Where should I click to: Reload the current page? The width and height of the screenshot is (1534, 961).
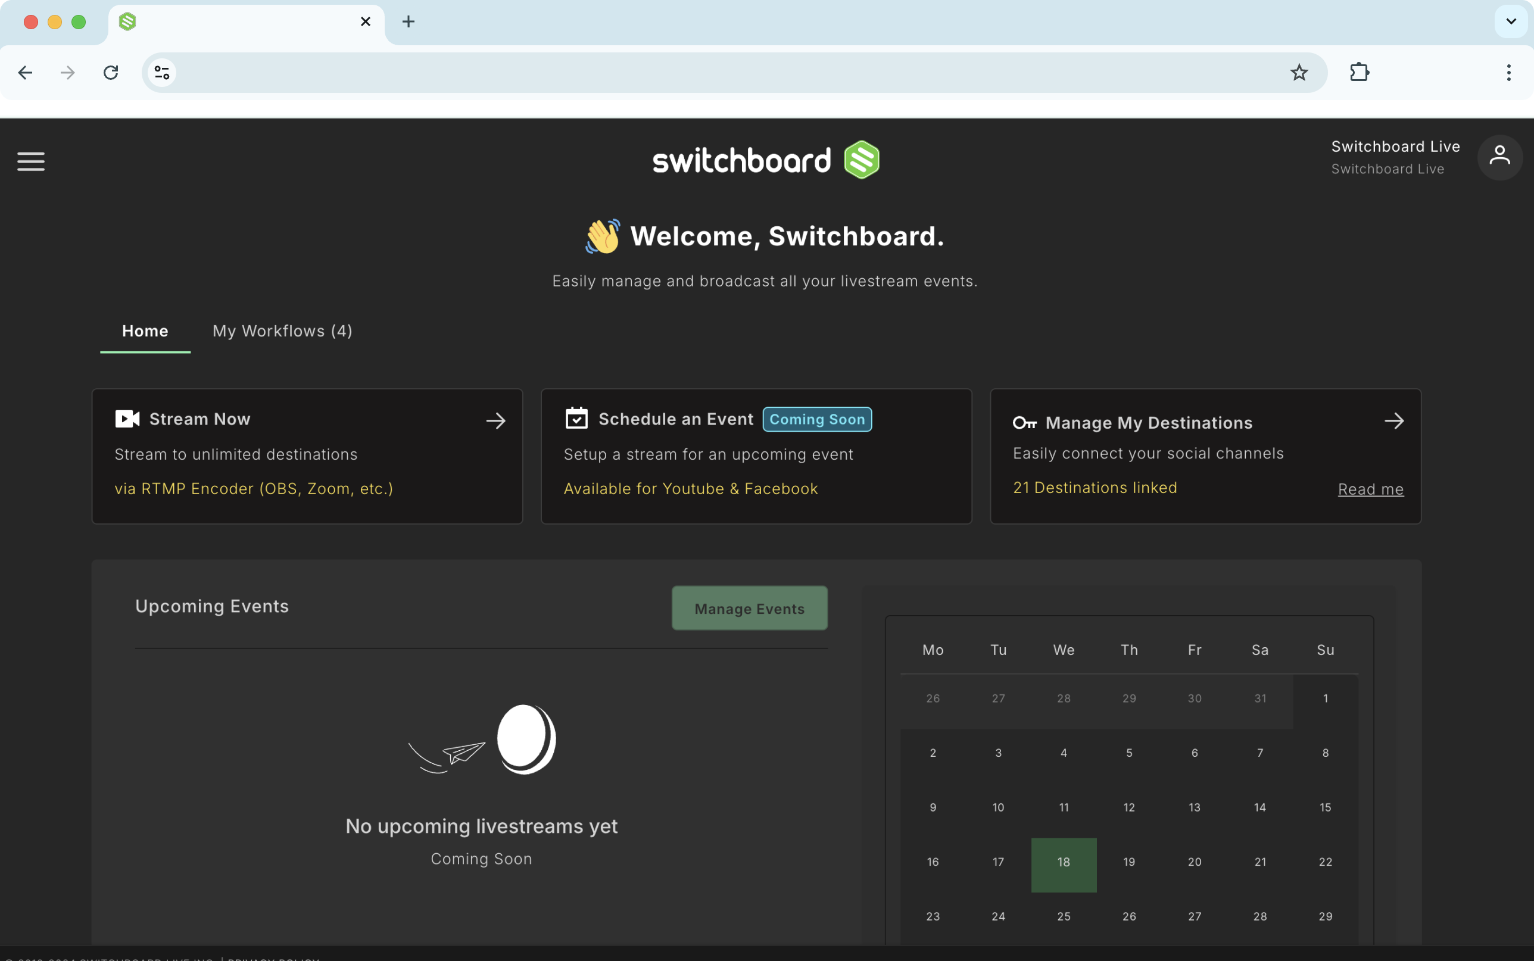(112, 73)
